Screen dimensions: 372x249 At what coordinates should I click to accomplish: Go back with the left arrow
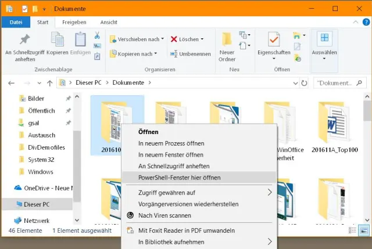[11, 83]
